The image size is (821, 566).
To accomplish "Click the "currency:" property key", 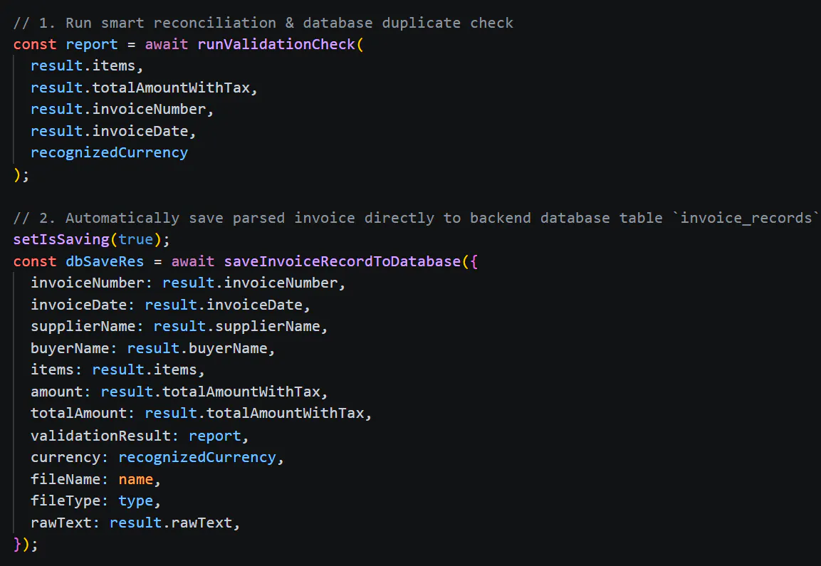I will pyautogui.click(x=70, y=458).
